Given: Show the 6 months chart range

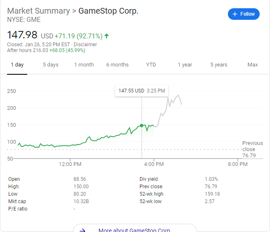Looking at the screenshot, I should click(x=117, y=65).
